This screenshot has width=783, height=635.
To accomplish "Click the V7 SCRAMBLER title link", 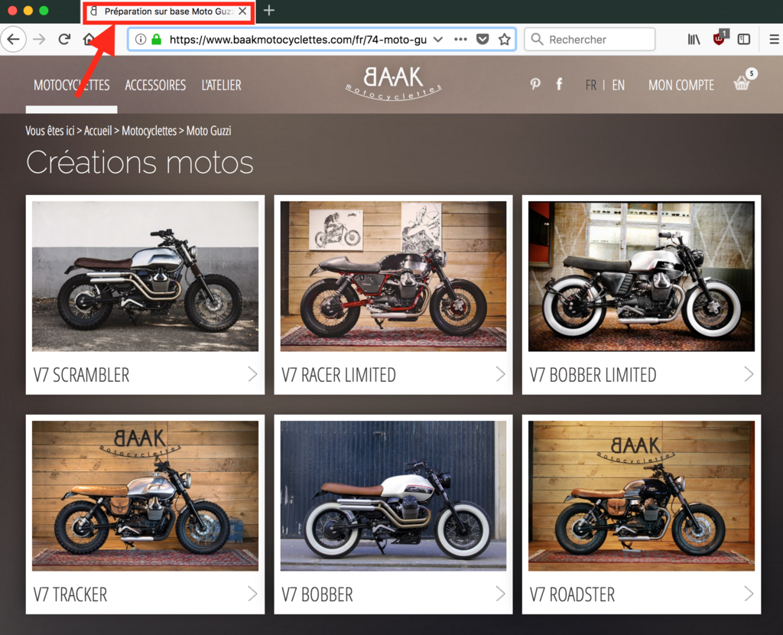I will click(81, 375).
